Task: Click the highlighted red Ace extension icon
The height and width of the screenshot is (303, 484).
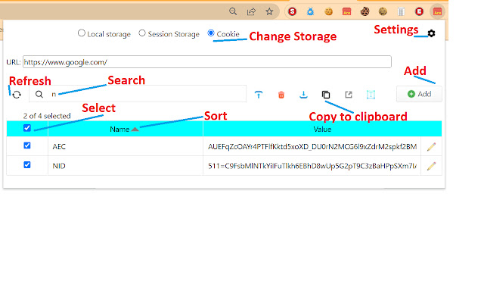Action: click(x=437, y=12)
